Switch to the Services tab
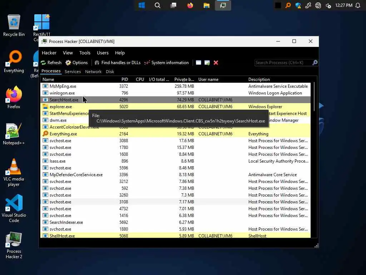The image size is (366, 275). pyautogui.click(x=73, y=72)
